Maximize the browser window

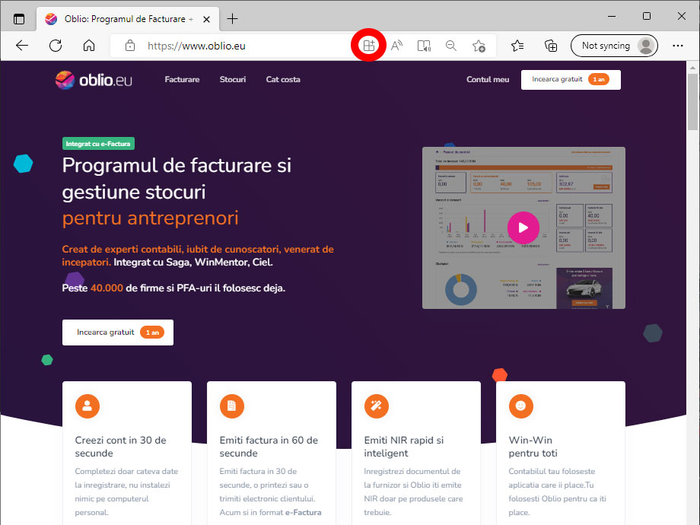(647, 16)
